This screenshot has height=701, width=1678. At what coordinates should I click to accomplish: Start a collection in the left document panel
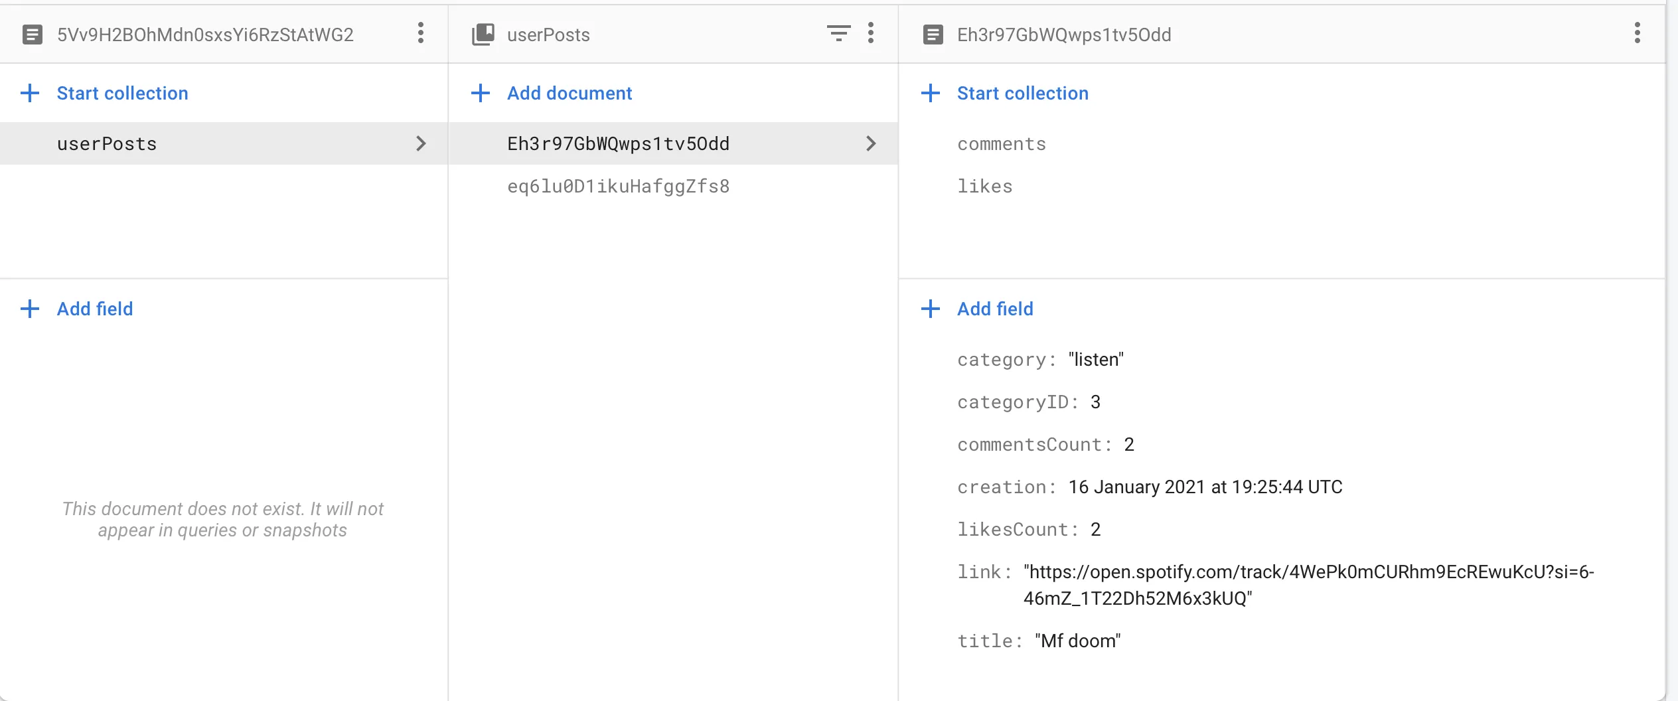tap(122, 93)
